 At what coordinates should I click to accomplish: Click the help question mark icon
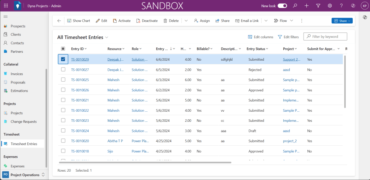(341, 6)
